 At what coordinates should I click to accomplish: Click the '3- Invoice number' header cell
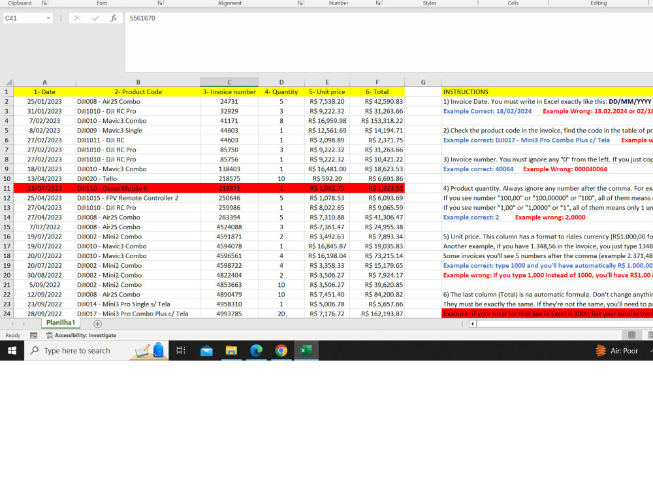[229, 91]
